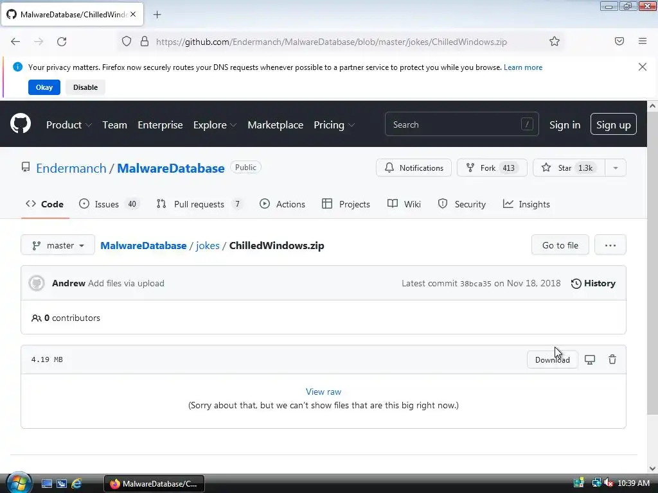Click the Sign up button
658x493 pixels.
click(614, 124)
